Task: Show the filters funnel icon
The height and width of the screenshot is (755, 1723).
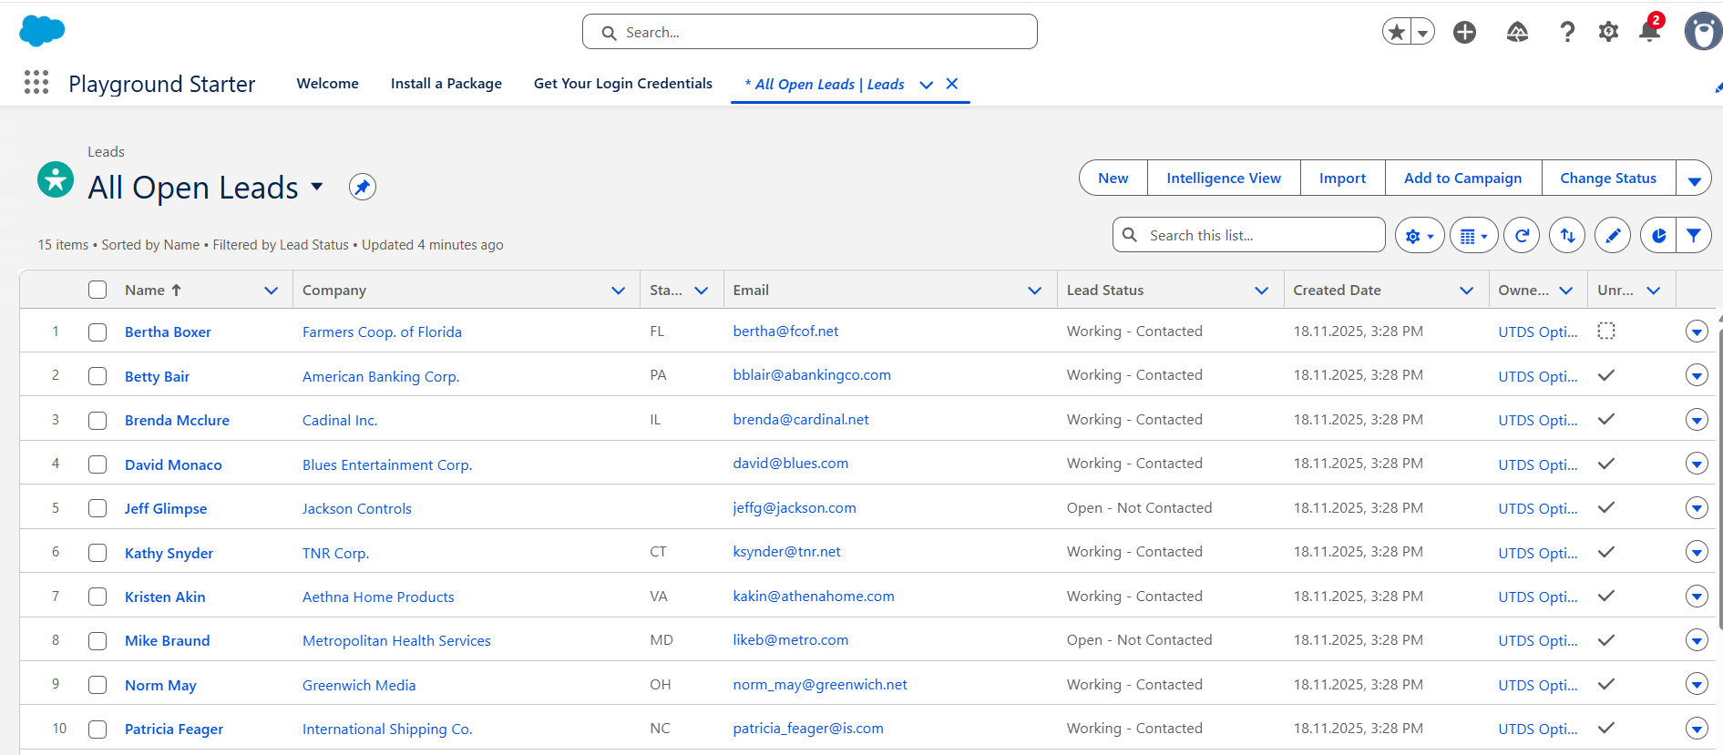Action: coord(1694,235)
